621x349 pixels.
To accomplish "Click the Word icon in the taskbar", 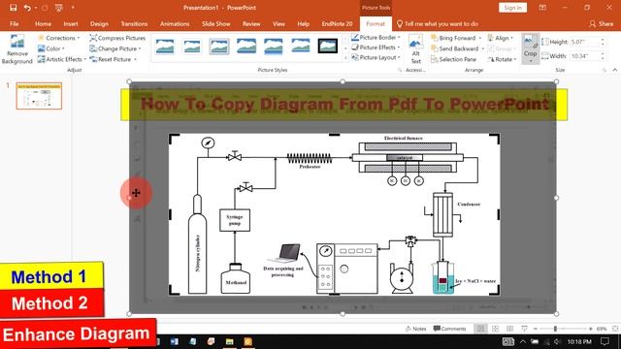I will tap(175, 341).
